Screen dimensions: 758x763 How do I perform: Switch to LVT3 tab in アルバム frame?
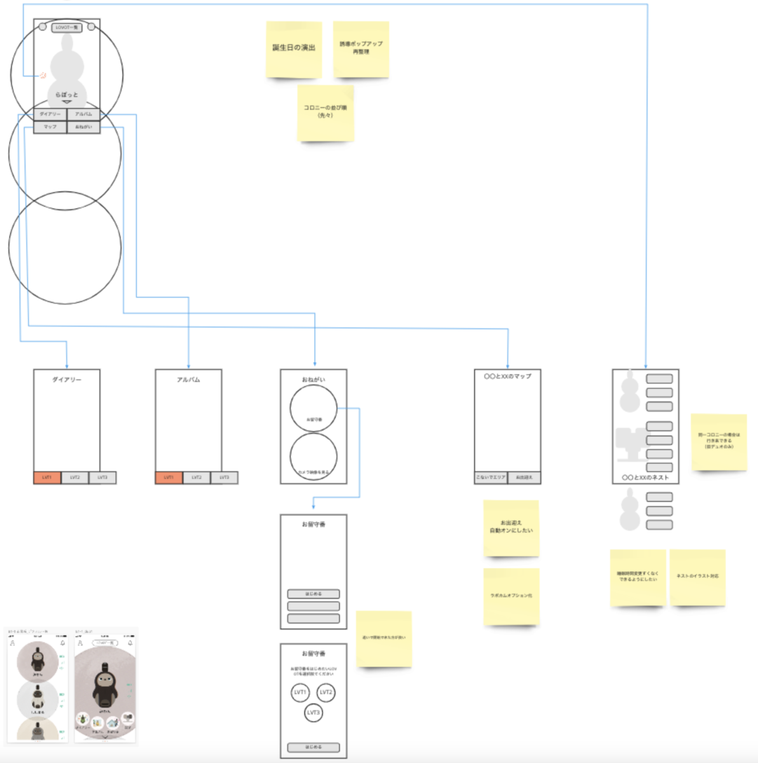click(224, 478)
